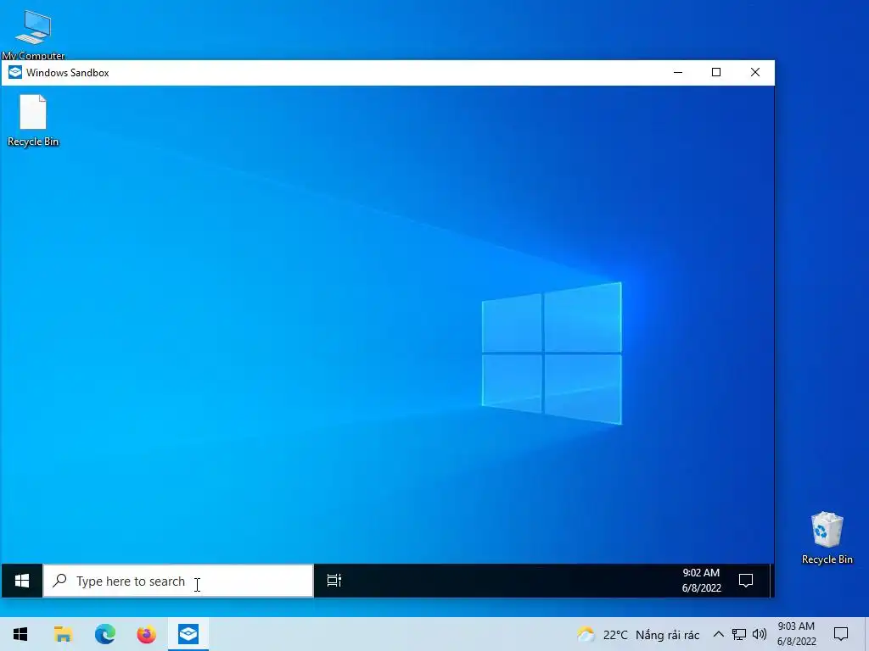Minimize the Windows Sandbox window
869x651 pixels.
[x=678, y=73]
